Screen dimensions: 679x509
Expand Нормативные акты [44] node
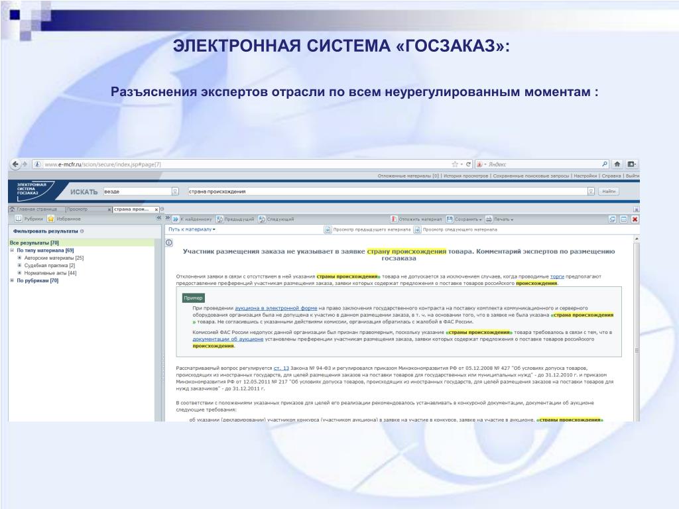[19, 273]
